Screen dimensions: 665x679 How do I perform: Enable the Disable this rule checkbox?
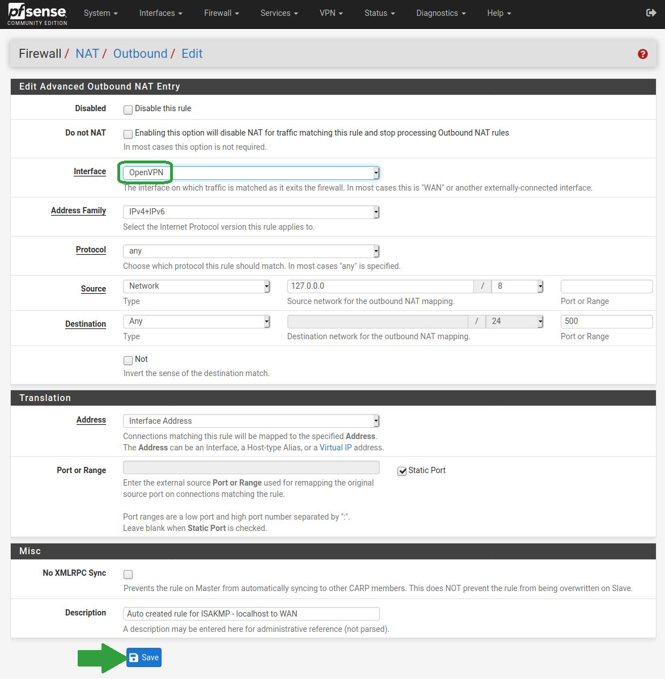coord(128,109)
